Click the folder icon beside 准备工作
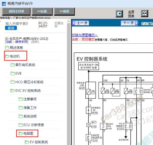Image resolution: width=153 pixels, height=145 pixels. (x=21, y=108)
